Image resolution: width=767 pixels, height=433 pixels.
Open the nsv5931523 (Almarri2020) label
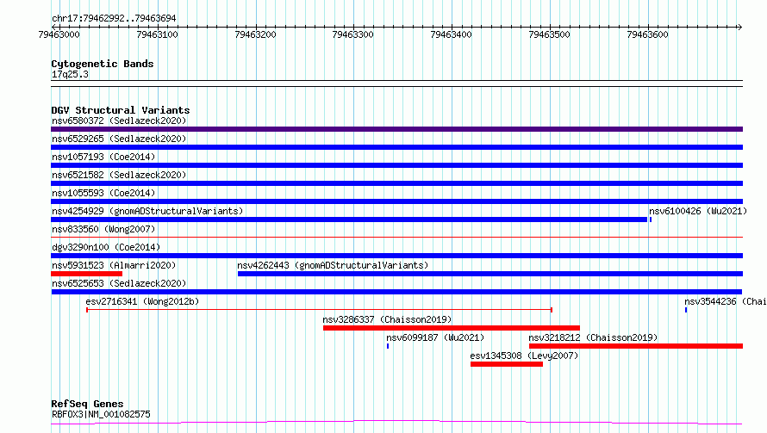point(114,265)
